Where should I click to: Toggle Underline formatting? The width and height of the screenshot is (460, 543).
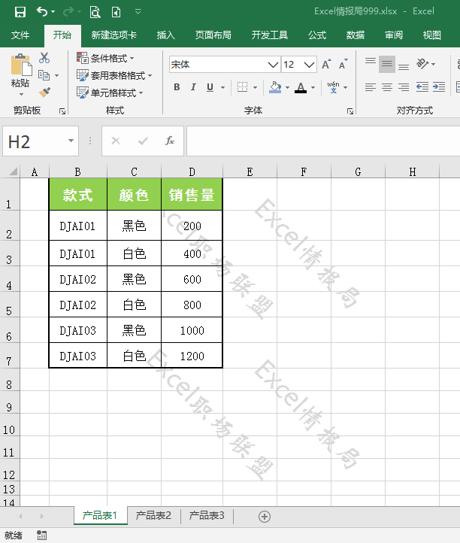pos(210,87)
